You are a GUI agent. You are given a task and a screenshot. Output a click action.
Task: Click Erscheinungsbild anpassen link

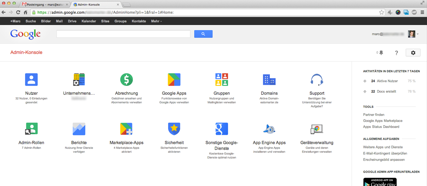point(384,160)
